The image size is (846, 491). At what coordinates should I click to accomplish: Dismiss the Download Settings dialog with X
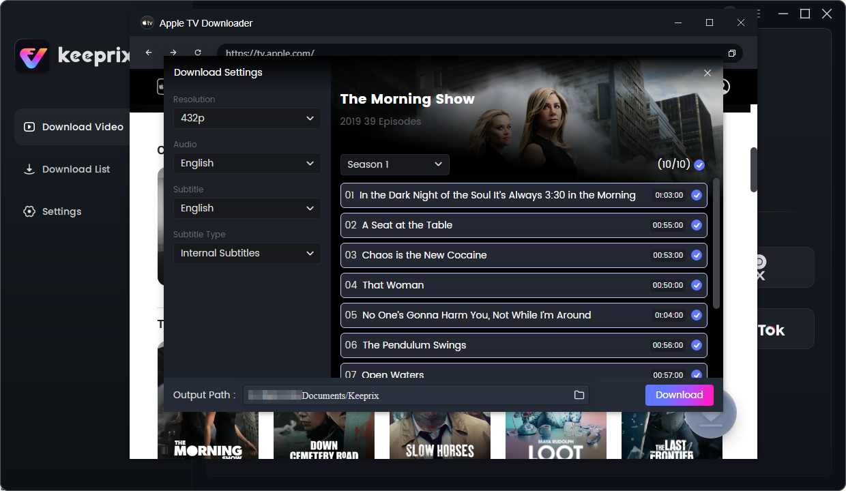click(x=708, y=73)
